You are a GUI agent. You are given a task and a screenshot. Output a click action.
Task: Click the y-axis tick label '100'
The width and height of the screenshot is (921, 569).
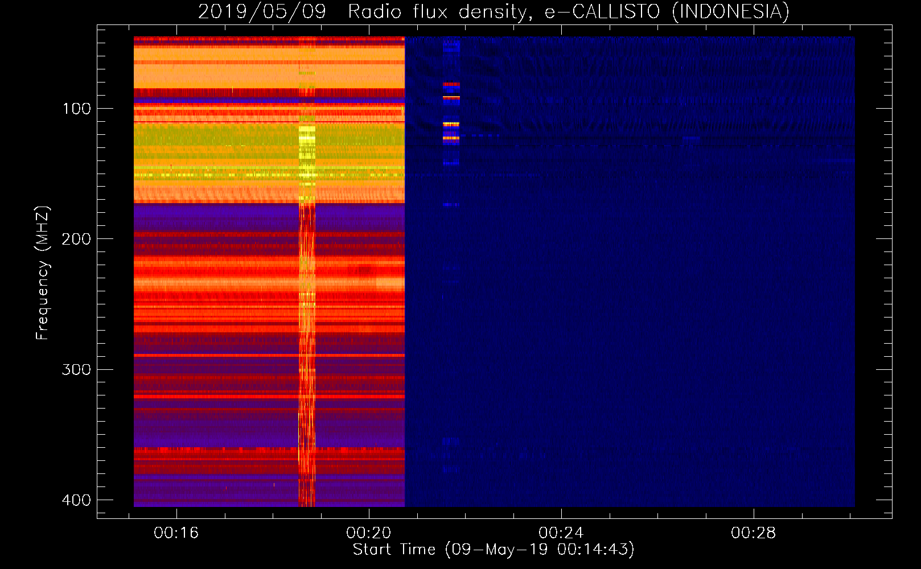(x=77, y=109)
